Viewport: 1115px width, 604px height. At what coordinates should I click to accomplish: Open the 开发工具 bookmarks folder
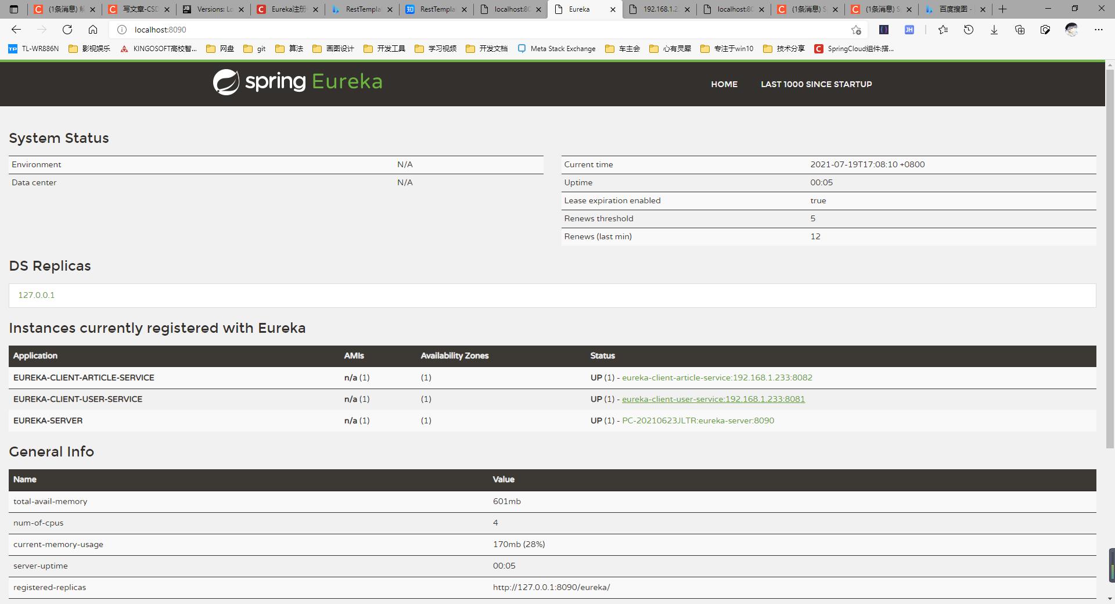point(384,49)
